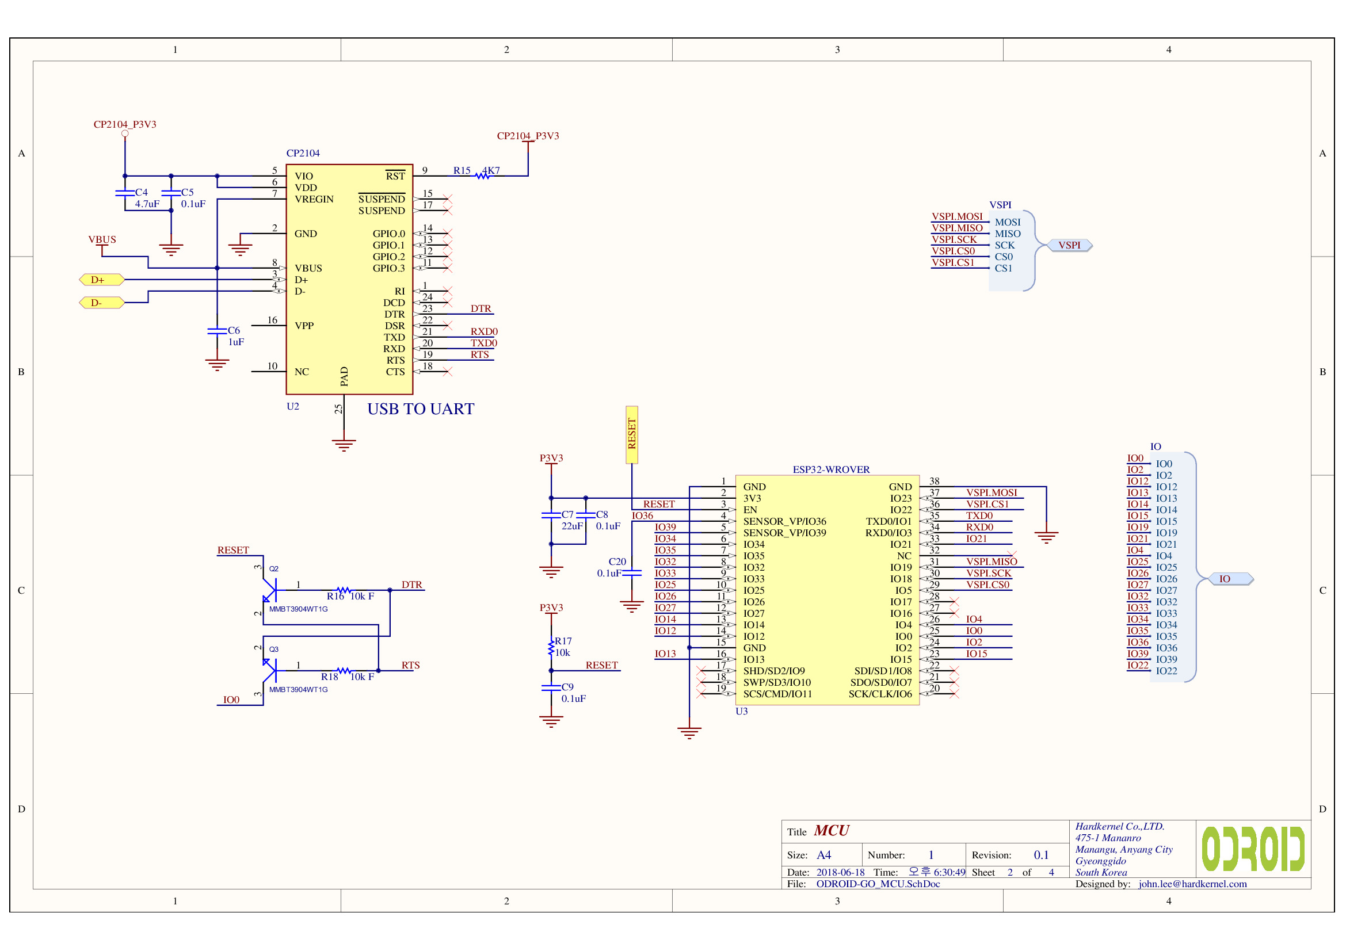Click the VBUS power port label
The height and width of the screenshot is (951, 1346).
tap(102, 240)
